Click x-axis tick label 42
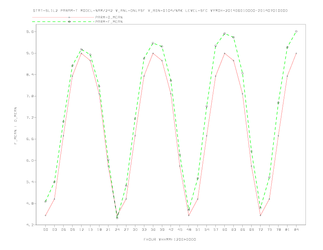The height and width of the screenshot is (250, 323). [x=171, y=230]
